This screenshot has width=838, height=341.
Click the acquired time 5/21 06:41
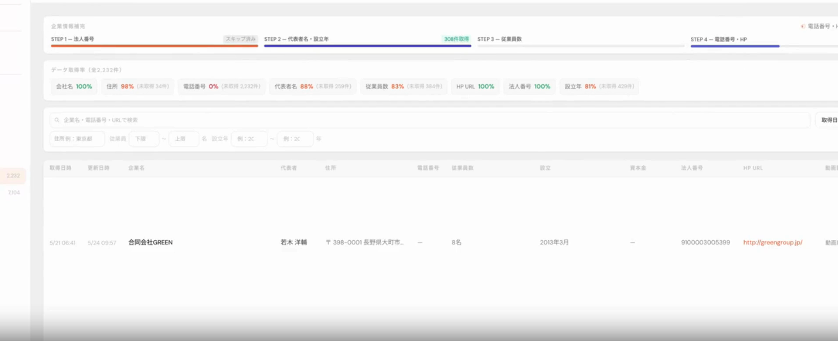coord(63,243)
